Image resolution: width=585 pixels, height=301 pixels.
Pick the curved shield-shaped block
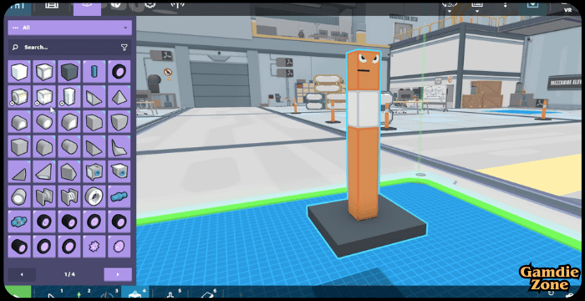tap(119, 122)
